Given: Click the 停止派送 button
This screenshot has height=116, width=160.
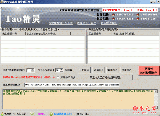Looking at the screenshot, I should [x=127, y=70].
